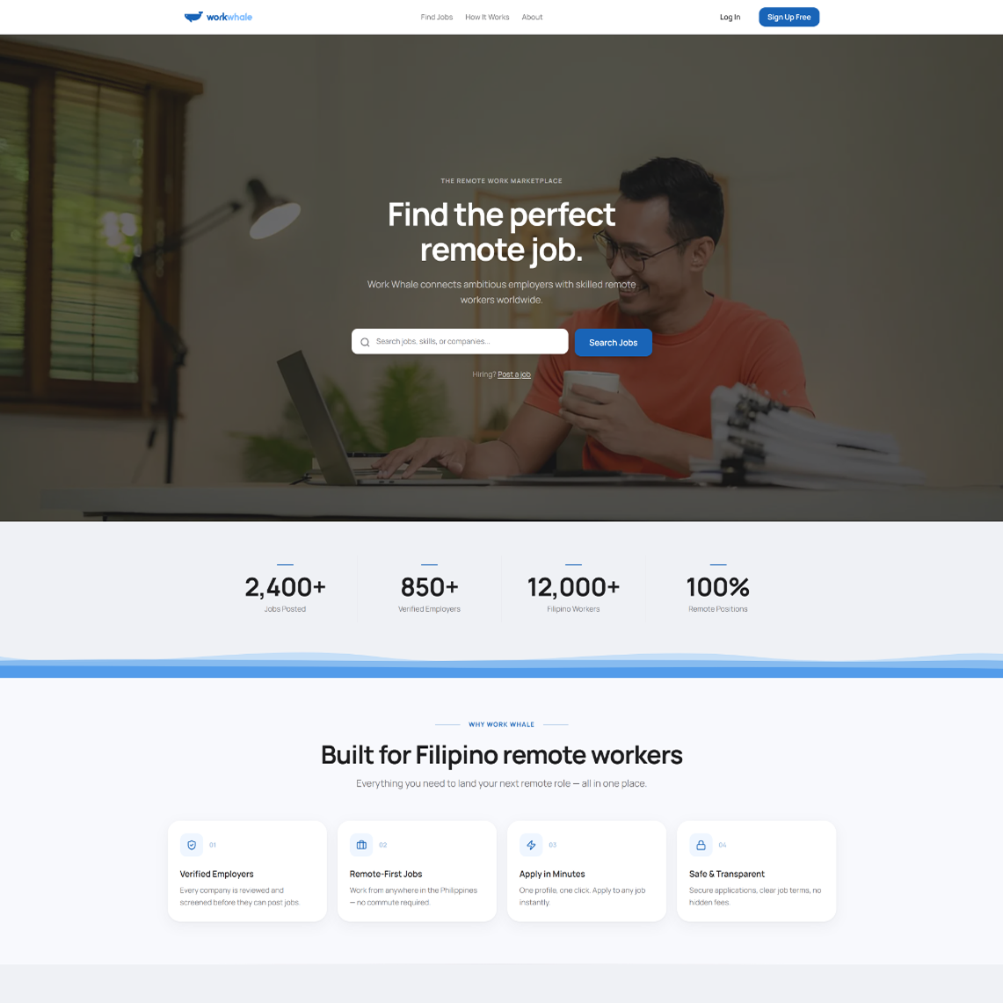Focus the job search input field
Screen dimensions: 1003x1003
pos(460,342)
